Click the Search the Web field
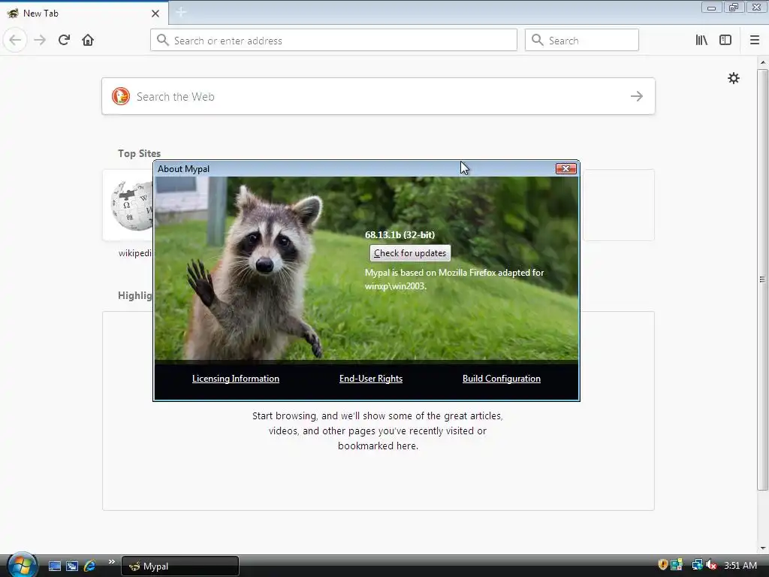The height and width of the screenshot is (577, 769). point(378,96)
